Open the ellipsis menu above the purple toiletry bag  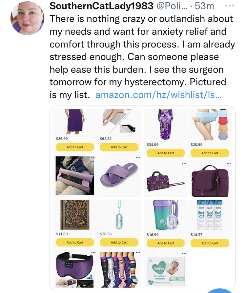(x=229, y=163)
